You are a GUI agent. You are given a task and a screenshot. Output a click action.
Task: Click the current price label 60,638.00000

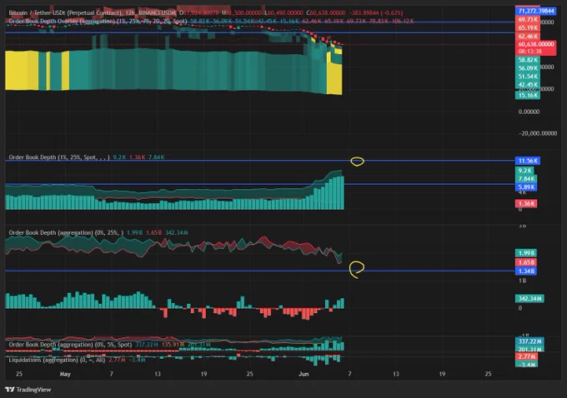tap(535, 44)
